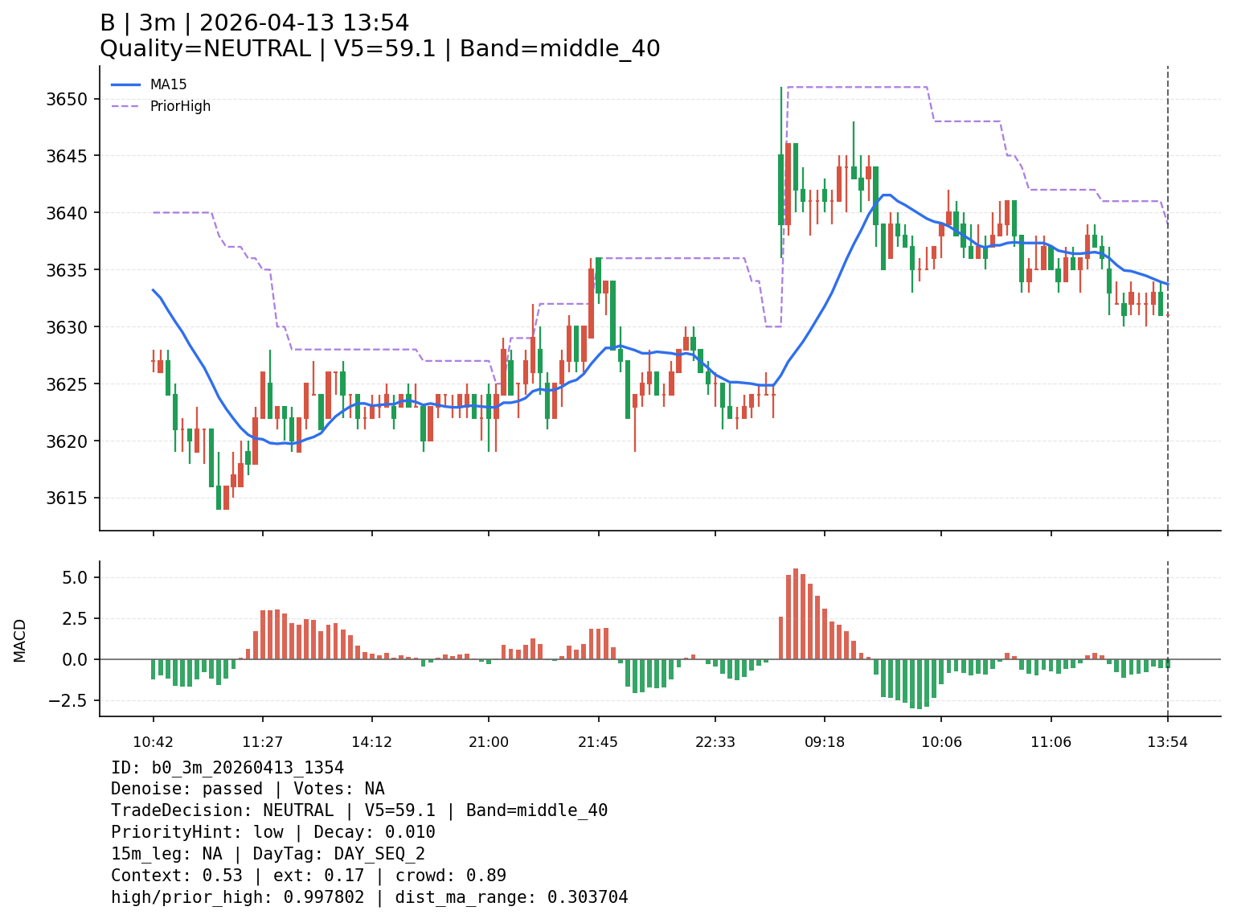Click the PriorHigh dashed purple legend swatch
This screenshot has width=1233, height=919.
(125, 106)
